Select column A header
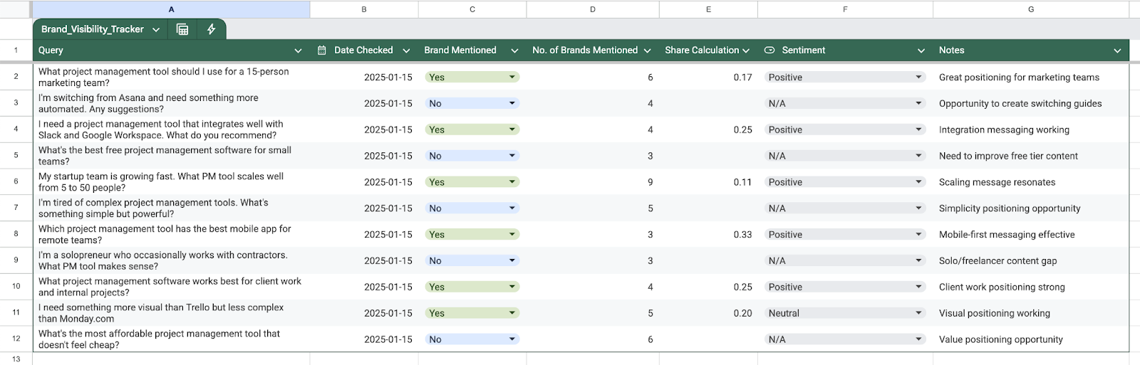The width and height of the screenshot is (1140, 365). click(x=171, y=9)
